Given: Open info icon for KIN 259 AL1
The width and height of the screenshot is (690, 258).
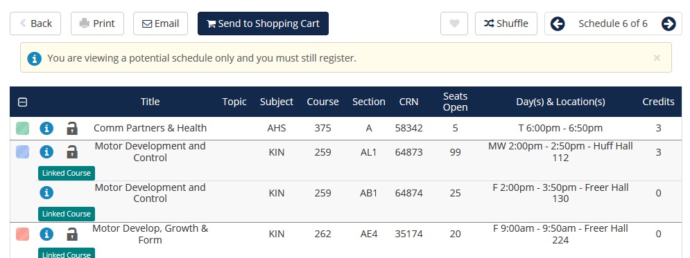Looking at the screenshot, I should pyautogui.click(x=46, y=151).
